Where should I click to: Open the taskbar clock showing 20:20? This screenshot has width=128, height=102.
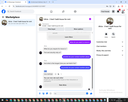(119, 100)
